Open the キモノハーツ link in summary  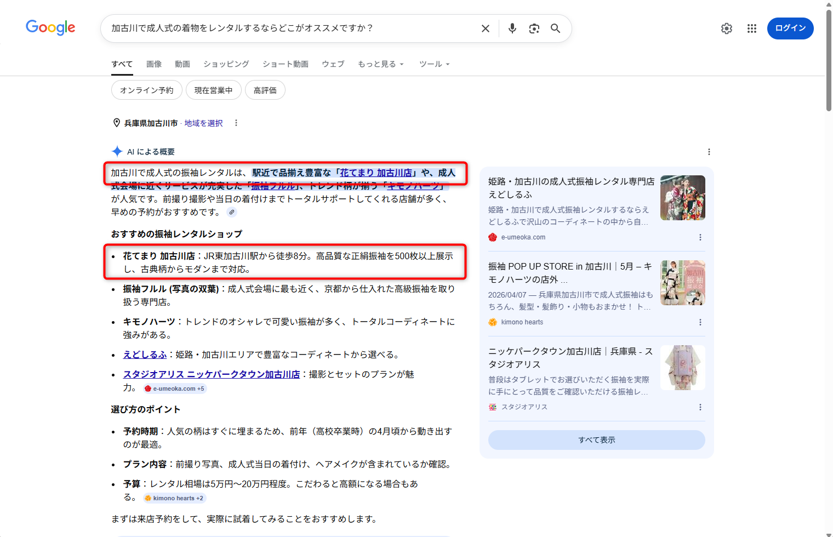(x=414, y=186)
